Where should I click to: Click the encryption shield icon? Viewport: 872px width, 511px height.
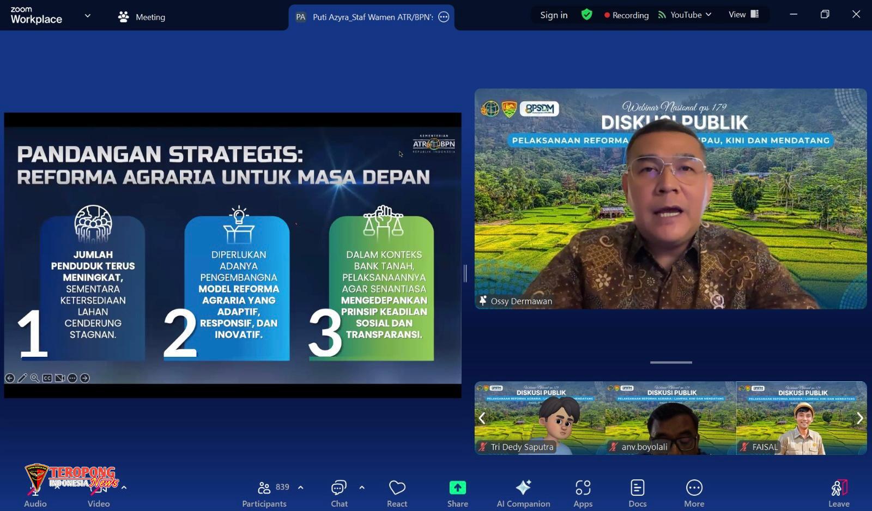tap(586, 15)
